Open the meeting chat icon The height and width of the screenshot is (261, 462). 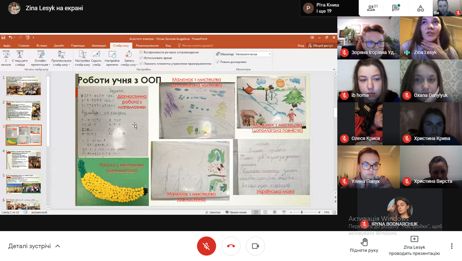click(x=396, y=8)
